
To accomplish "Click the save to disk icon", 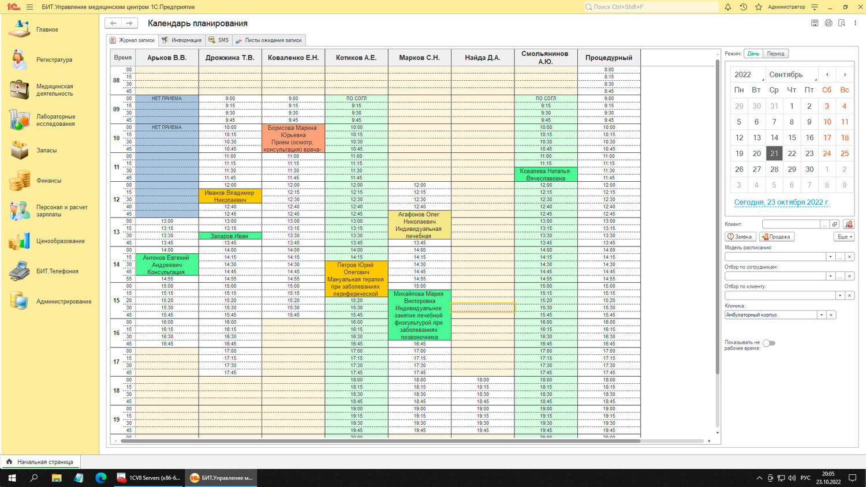I will point(815,23).
